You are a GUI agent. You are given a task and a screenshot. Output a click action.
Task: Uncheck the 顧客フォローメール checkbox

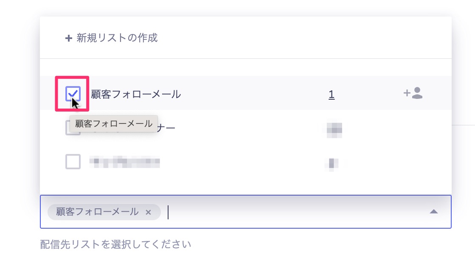[x=73, y=94]
